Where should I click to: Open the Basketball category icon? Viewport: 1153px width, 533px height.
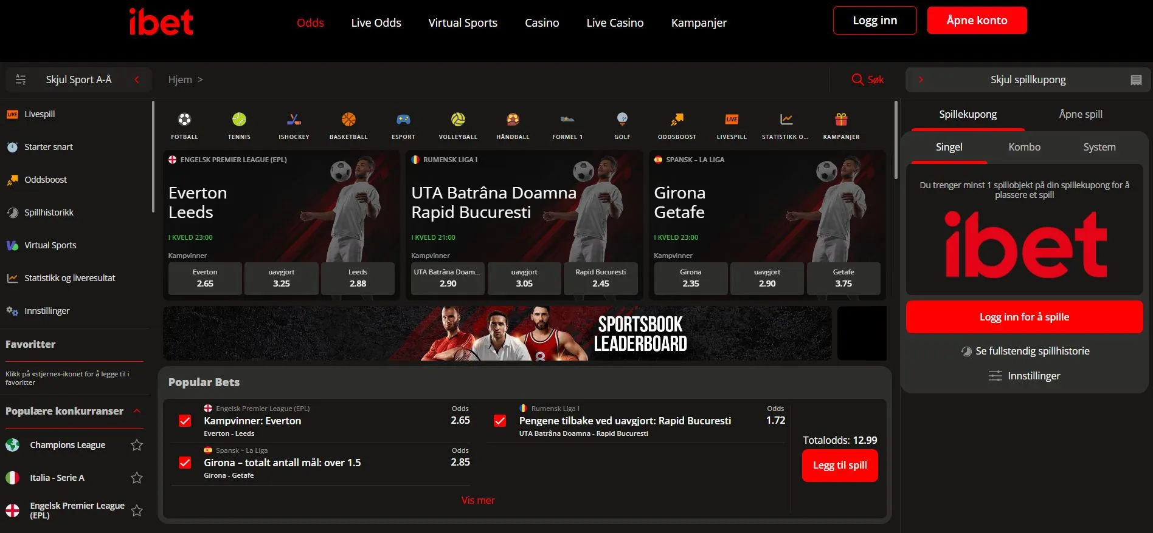pyautogui.click(x=348, y=120)
